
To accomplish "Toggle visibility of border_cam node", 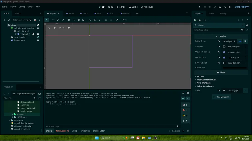I will [38, 40].
